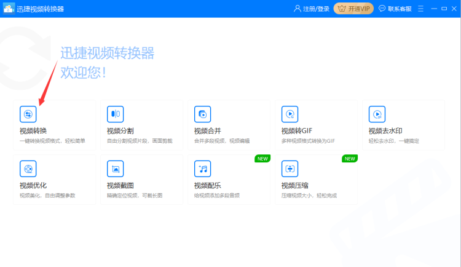Select the 视频配乐 title text

(208, 185)
